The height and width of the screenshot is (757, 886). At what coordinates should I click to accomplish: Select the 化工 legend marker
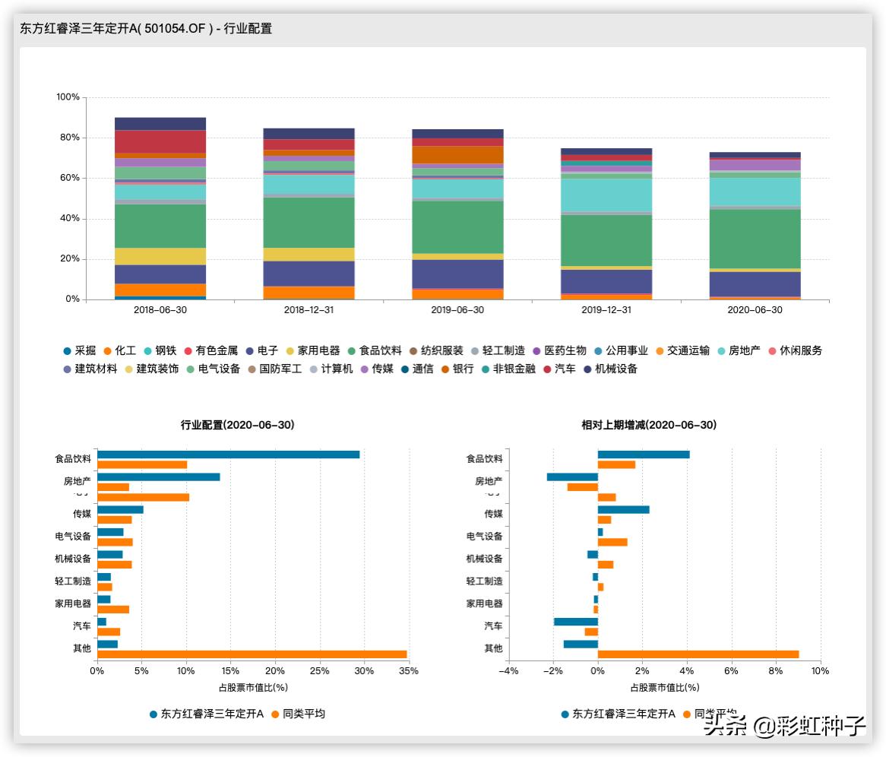(108, 350)
